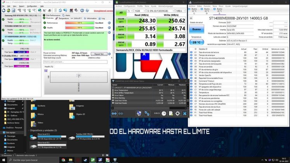Open the test size dropdown showing 1GiB

(x=140, y=11)
